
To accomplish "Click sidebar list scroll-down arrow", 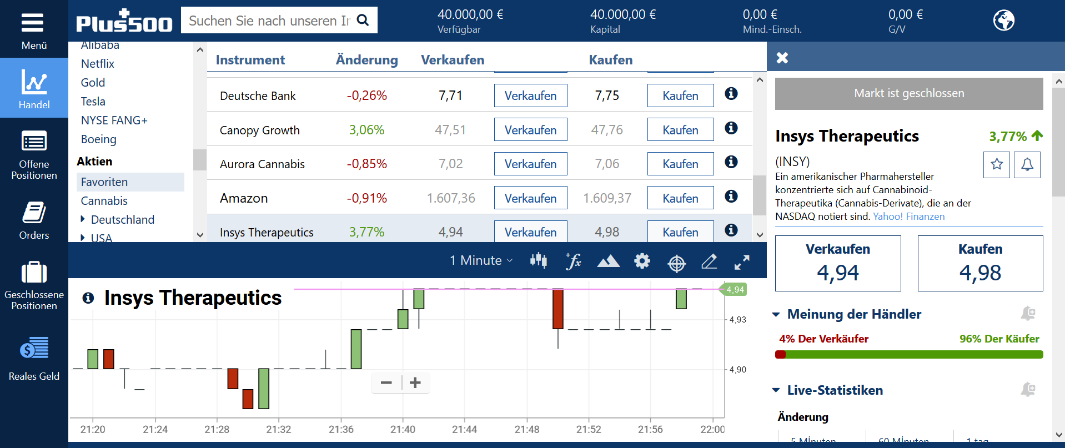I will (200, 235).
